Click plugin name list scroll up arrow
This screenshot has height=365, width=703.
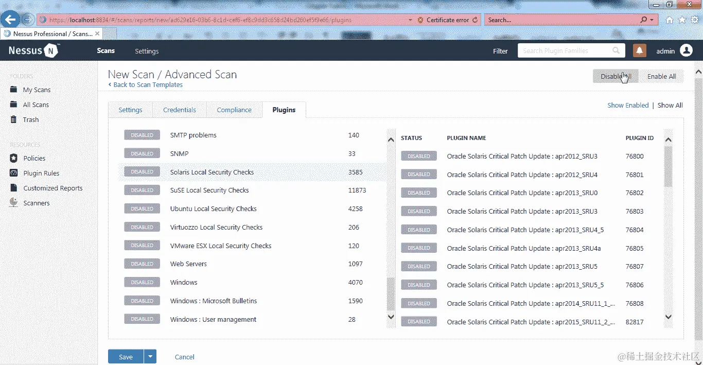(668, 140)
